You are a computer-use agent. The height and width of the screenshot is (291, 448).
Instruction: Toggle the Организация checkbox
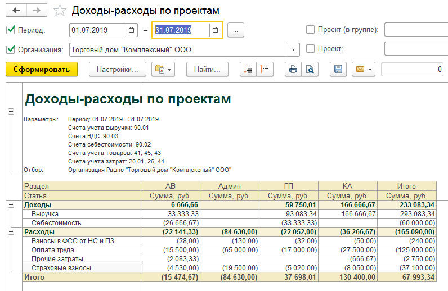pyautogui.click(x=11, y=49)
